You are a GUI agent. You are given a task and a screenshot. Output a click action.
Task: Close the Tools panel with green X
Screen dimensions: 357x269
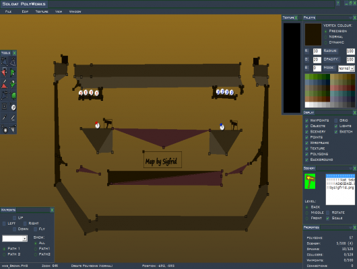(14, 53)
